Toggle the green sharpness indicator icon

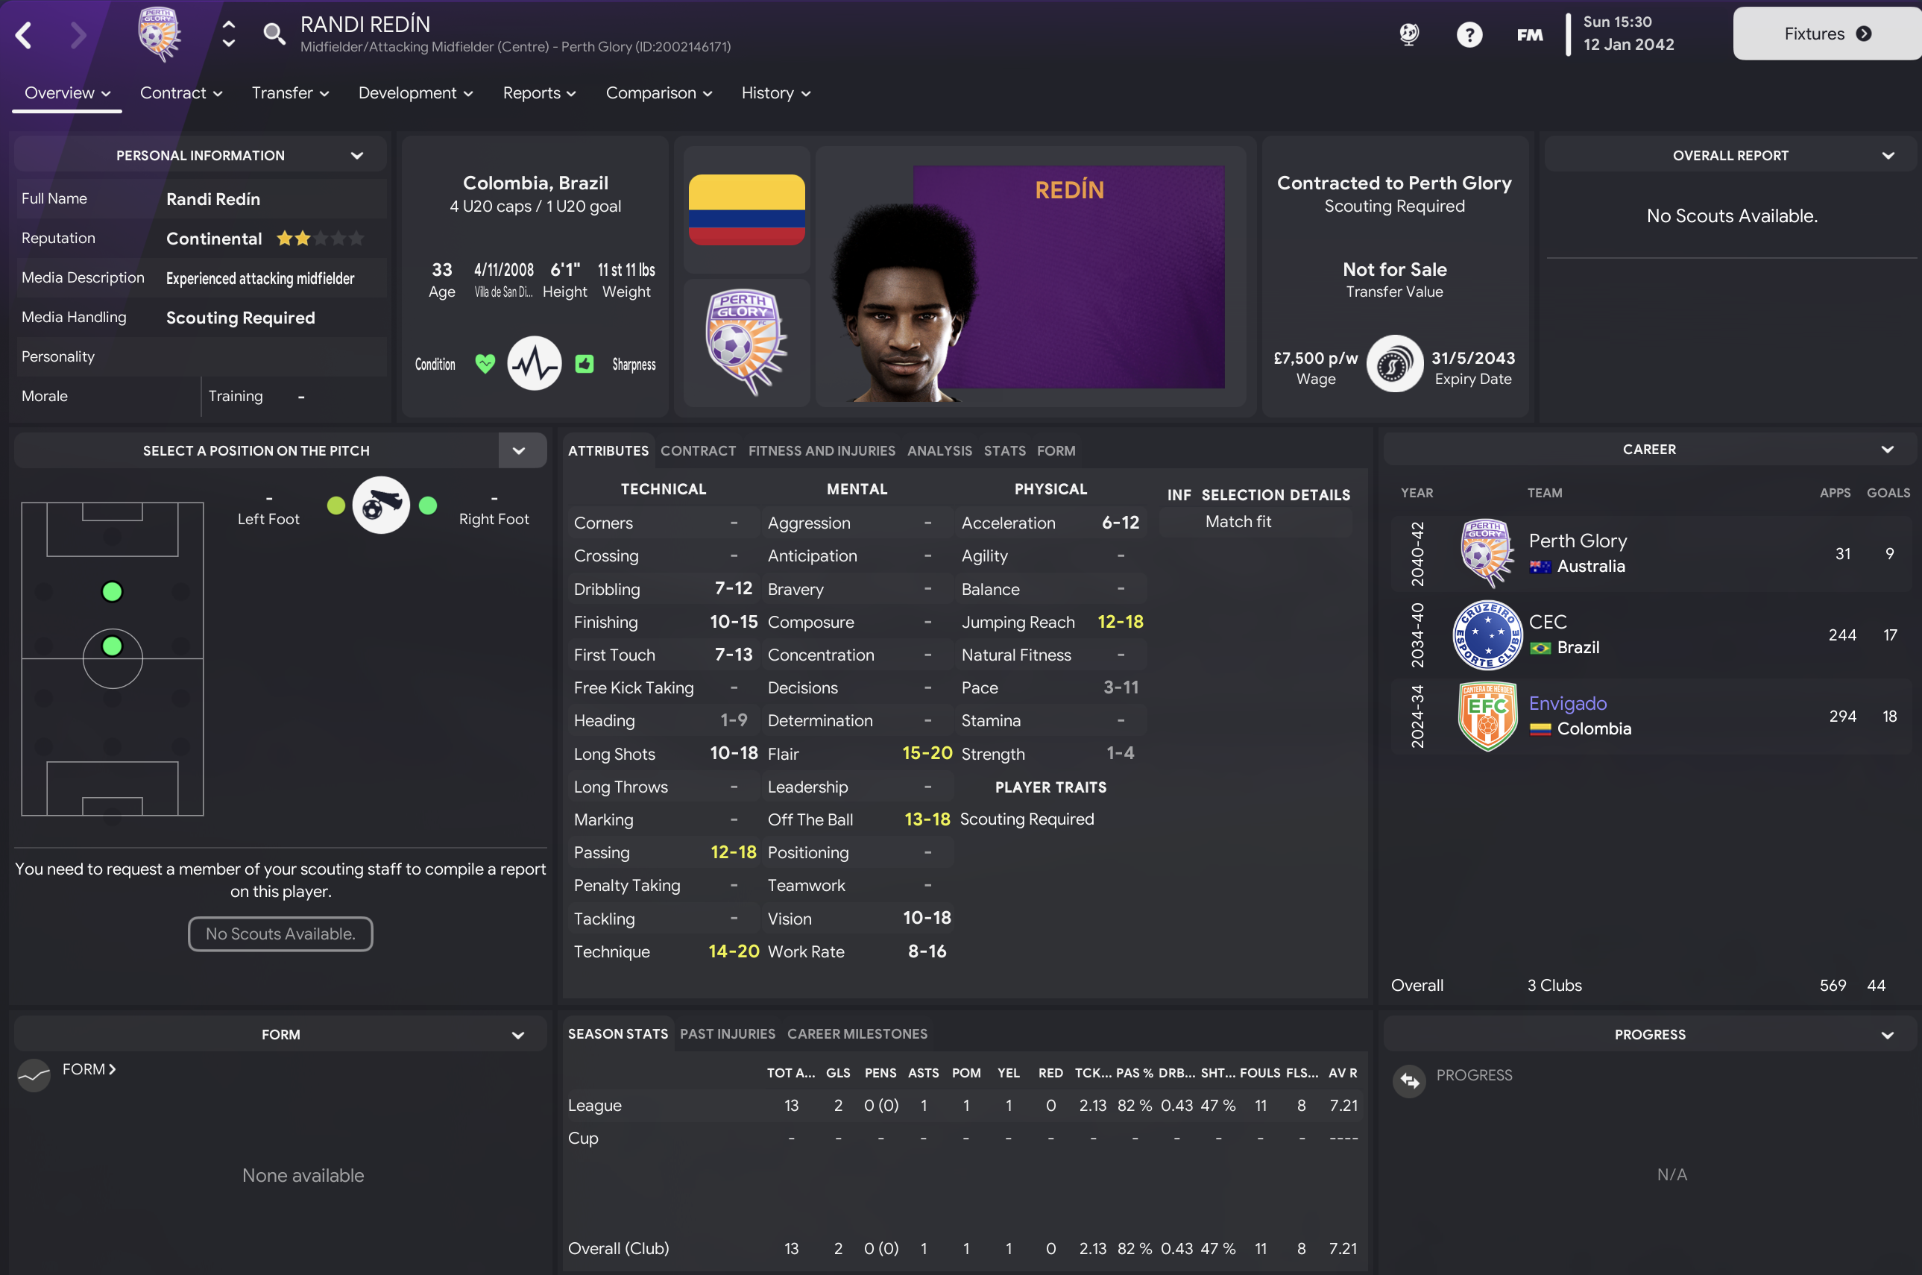585,363
